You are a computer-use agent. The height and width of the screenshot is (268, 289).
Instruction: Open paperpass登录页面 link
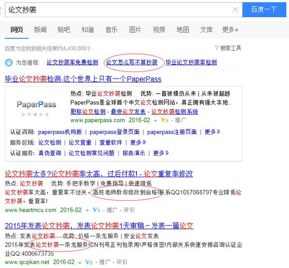pyautogui.click(x=114, y=132)
